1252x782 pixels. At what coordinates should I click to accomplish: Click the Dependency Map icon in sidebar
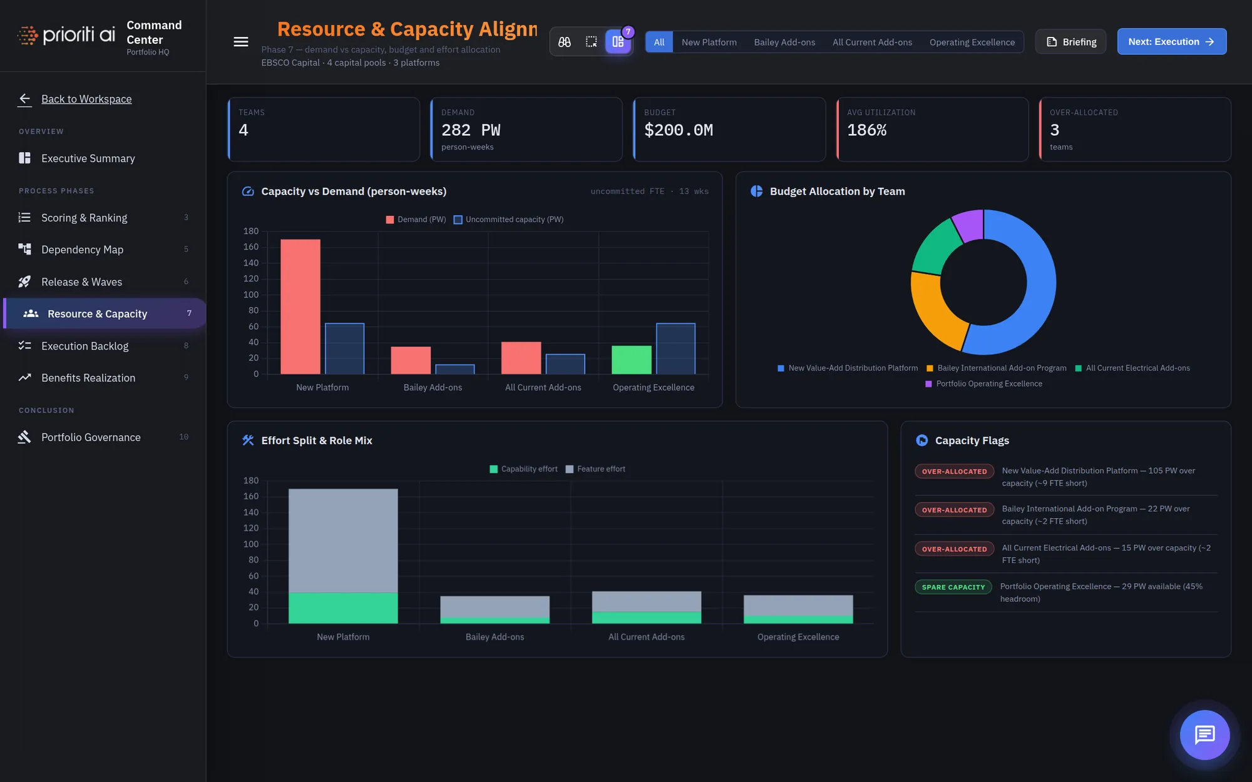(24, 249)
